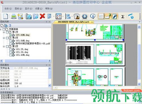The height and width of the screenshot is (104, 142).
Task: Click the Sigma statistics icon
Action: pyautogui.click(x=123, y=17)
